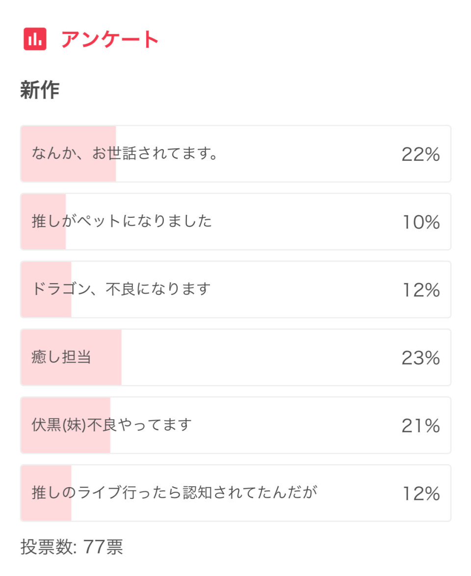The height and width of the screenshot is (576, 471).
Task: Select option 伏黒(妹)不良やってます
Action: coord(235,425)
